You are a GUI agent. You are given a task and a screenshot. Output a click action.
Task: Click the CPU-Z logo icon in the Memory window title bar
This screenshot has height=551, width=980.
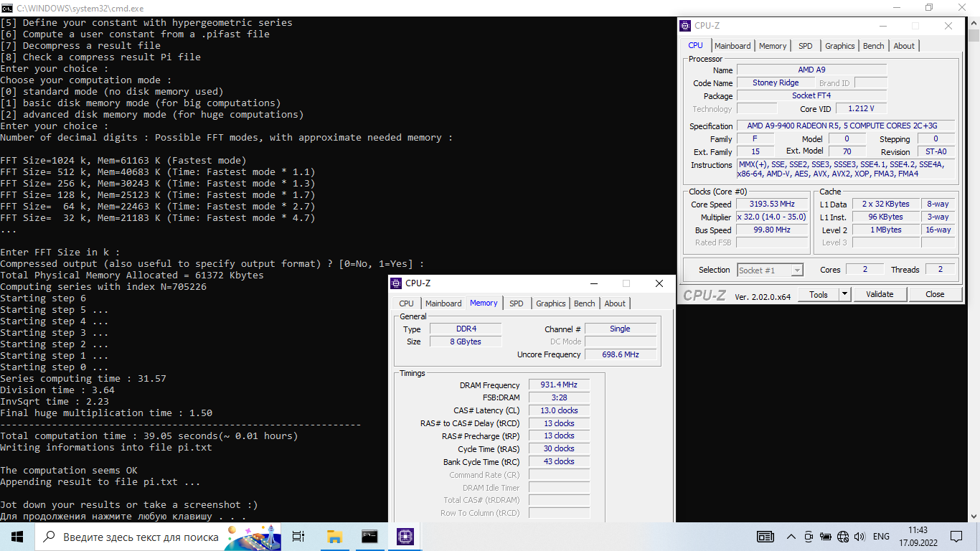(397, 283)
